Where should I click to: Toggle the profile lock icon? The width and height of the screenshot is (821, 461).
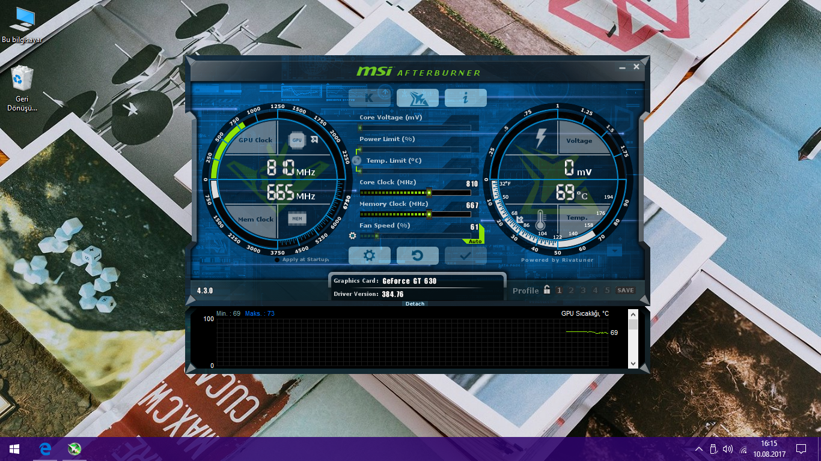547,289
